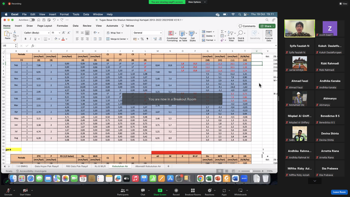Click the green Share Screen button

160,192
